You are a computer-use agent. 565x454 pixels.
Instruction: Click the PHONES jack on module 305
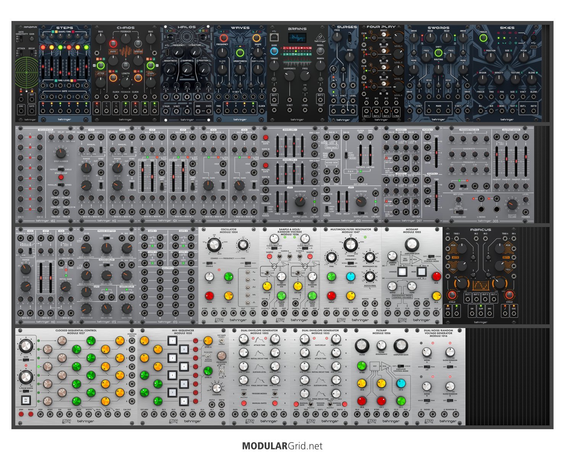click(x=526, y=212)
